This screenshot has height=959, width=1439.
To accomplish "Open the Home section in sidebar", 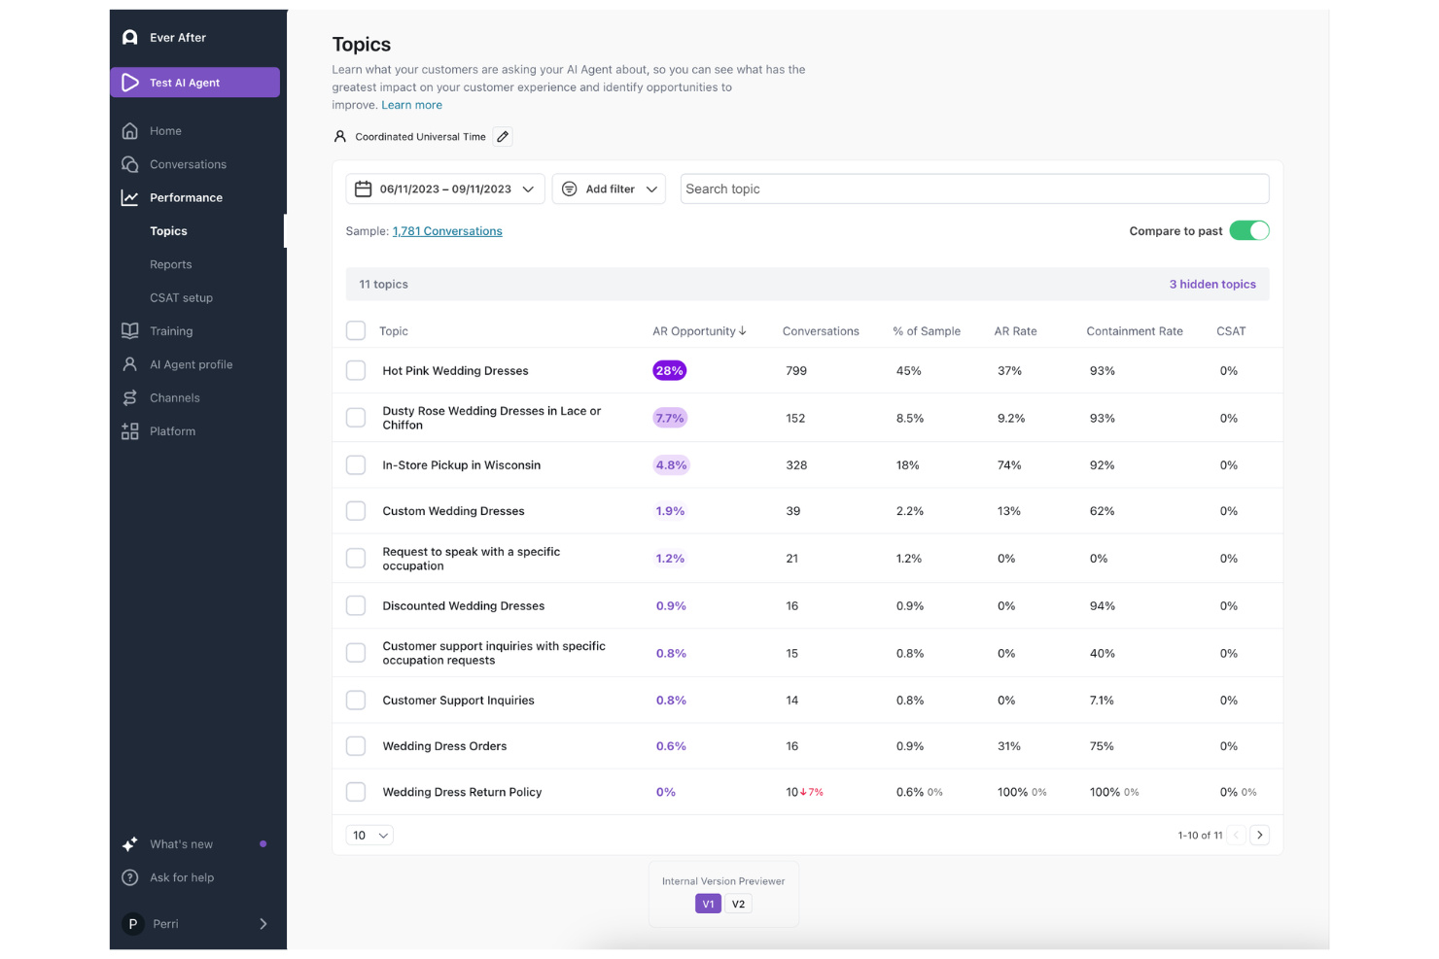I will (165, 130).
